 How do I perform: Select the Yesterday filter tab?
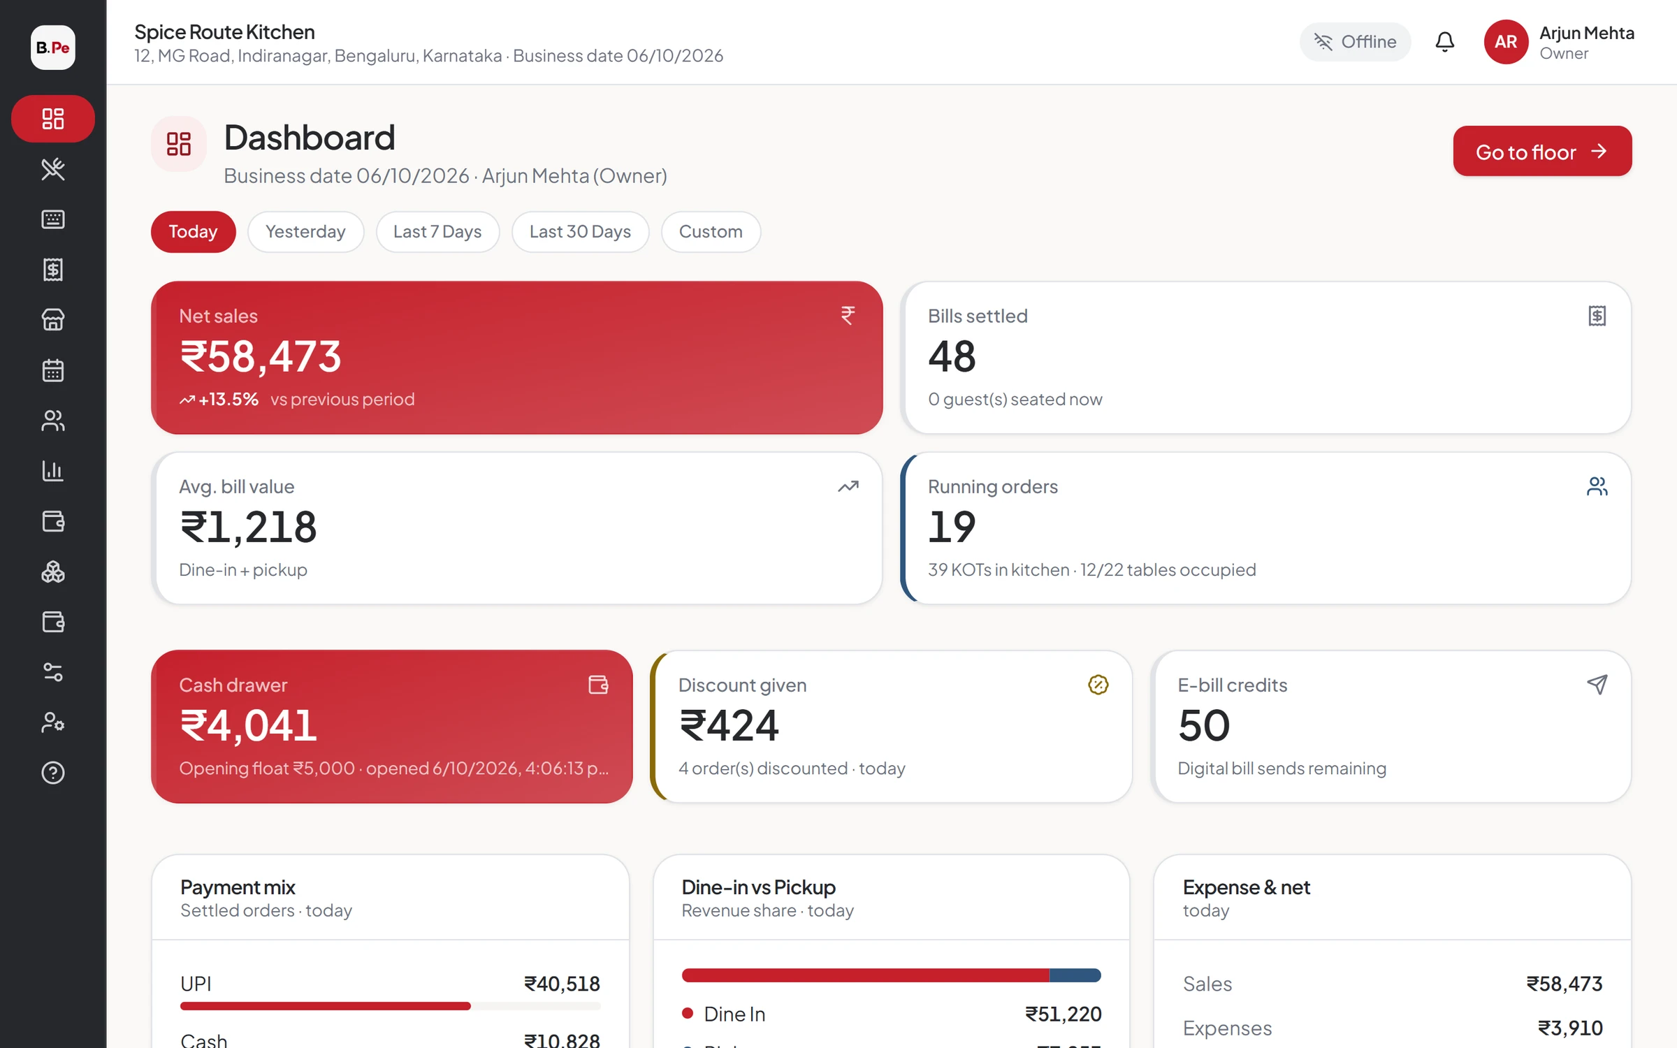click(x=305, y=232)
